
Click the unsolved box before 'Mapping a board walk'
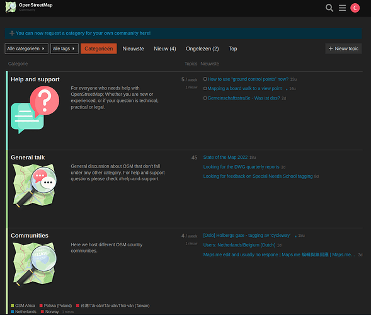point(205,88)
